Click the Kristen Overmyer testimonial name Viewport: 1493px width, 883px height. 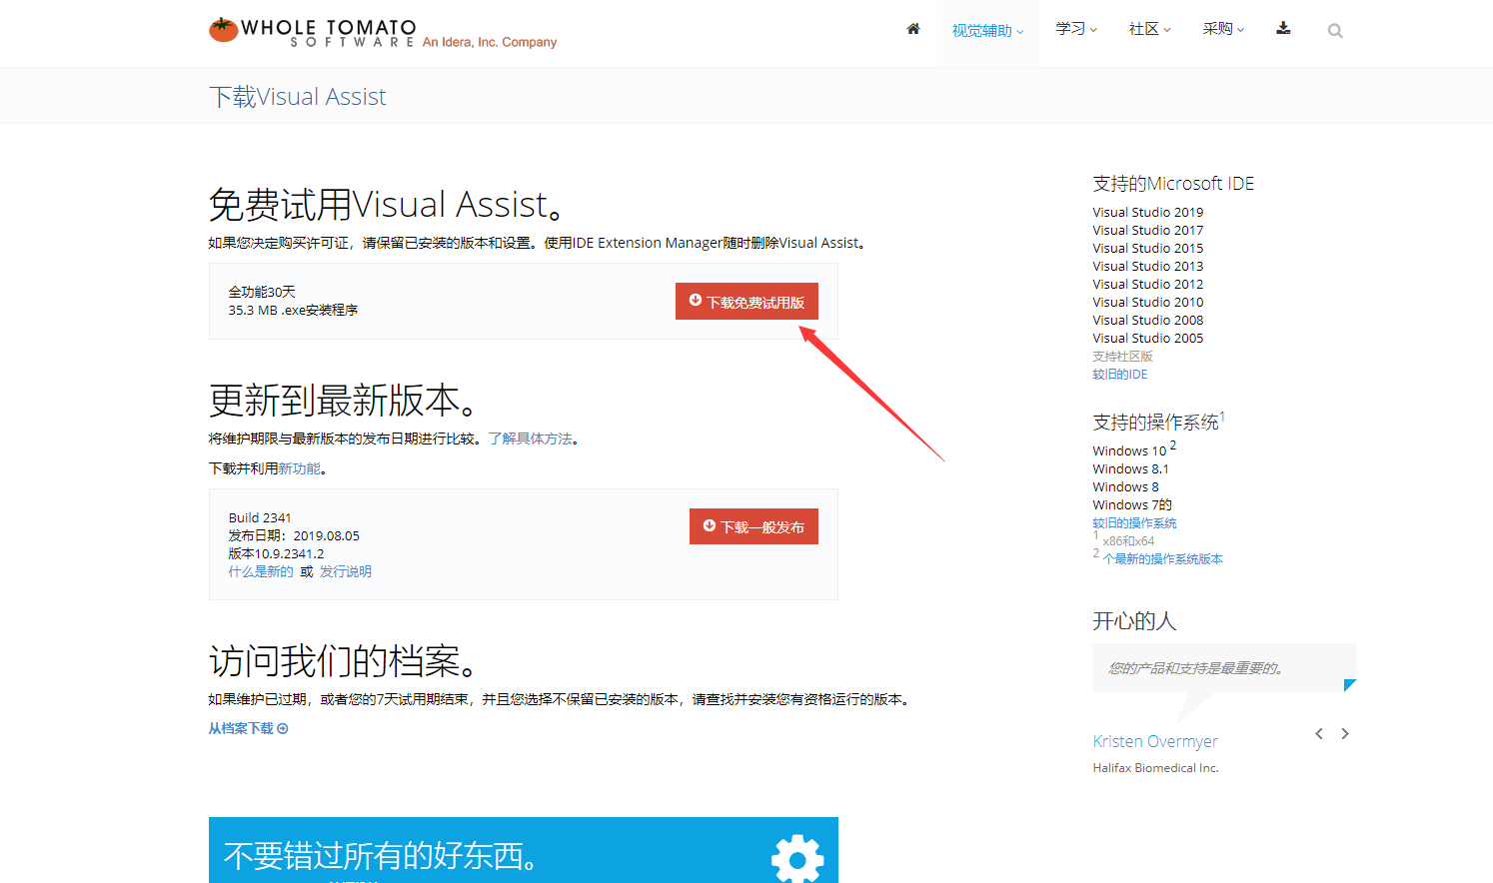click(x=1155, y=741)
